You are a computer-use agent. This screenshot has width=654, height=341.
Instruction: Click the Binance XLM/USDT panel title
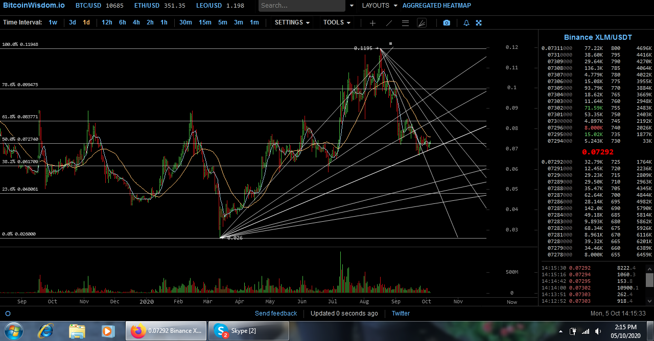pyautogui.click(x=598, y=37)
